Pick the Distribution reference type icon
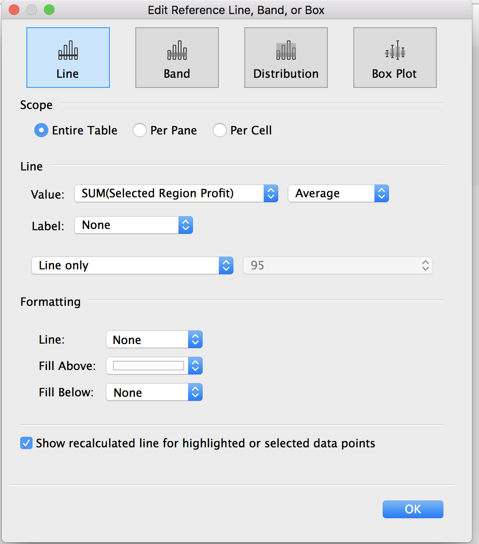The width and height of the screenshot is (479, 544). tap(286, 58)
